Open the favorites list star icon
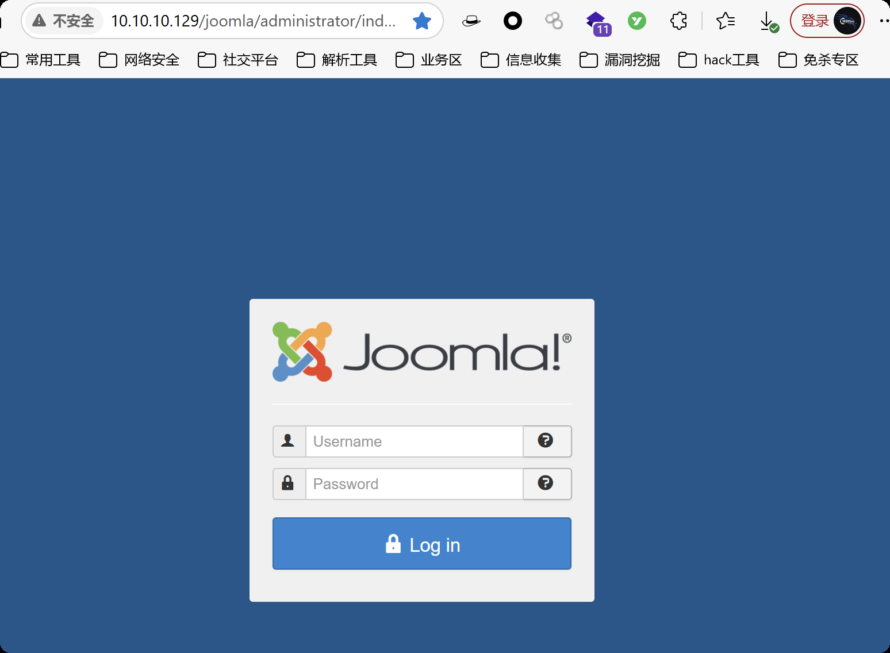This screenshot has width=890, height=653. point(725,21)
